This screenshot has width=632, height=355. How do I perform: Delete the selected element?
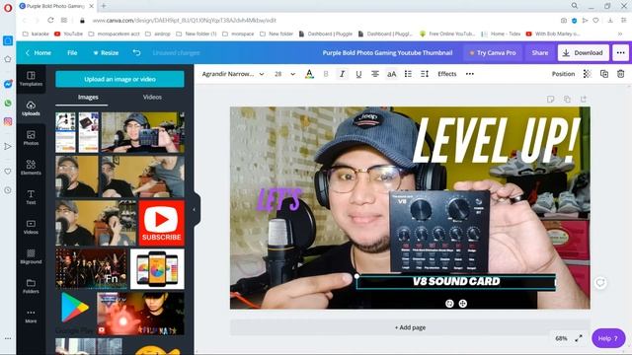(x=620, y=74)
